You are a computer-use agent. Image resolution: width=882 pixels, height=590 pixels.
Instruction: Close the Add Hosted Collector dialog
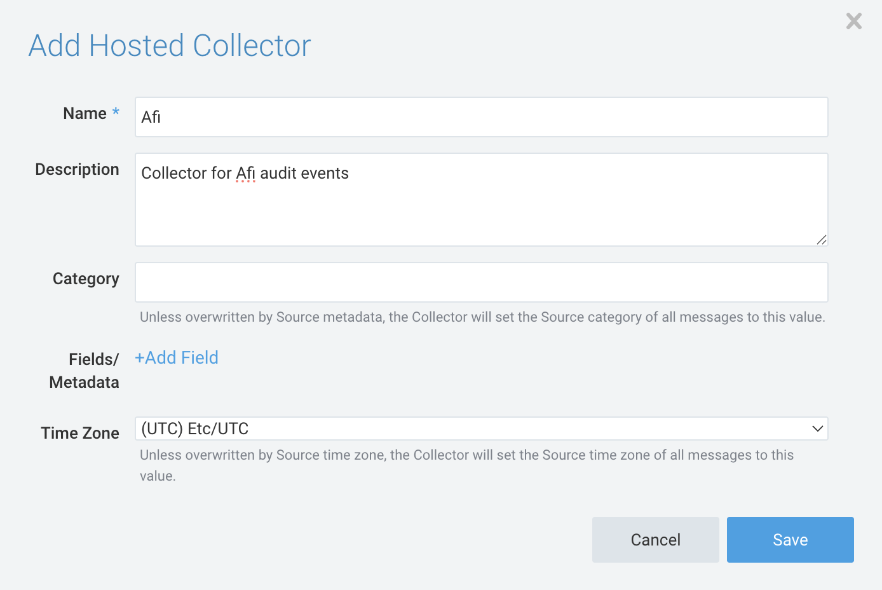(x=853, y=22)
